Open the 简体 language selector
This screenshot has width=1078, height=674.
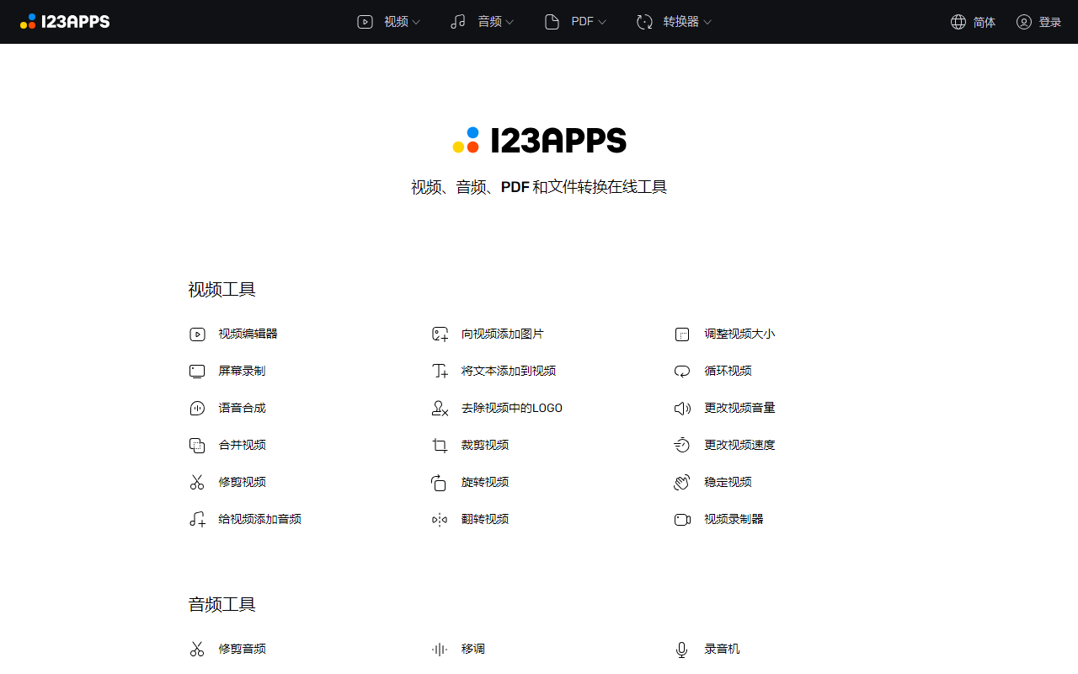[973, 22]
